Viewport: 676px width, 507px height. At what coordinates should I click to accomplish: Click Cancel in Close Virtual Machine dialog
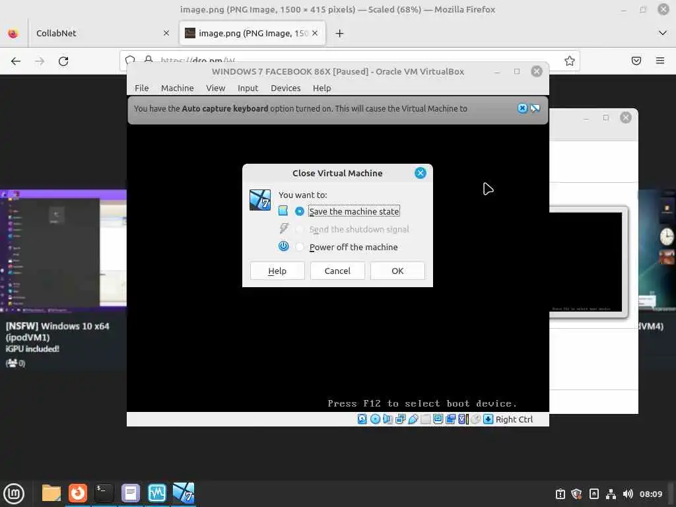(337, 271)
